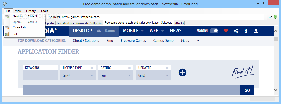This screenshot has height=104, width=281.
Task: Click the blue GO search button
Action: point(247,90)
